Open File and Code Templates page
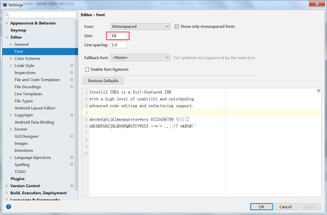327x215 pixels. (x=37, y=80)
